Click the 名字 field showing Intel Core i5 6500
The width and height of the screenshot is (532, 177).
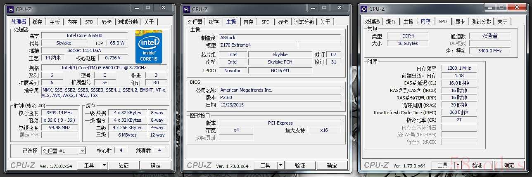[x=84, y=35]
